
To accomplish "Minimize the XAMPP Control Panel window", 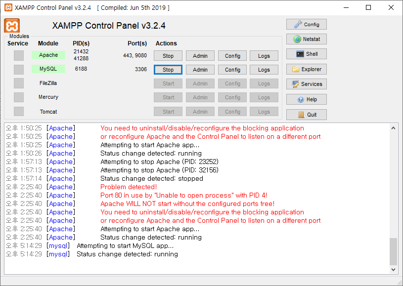I will click(x=346, y=7).
